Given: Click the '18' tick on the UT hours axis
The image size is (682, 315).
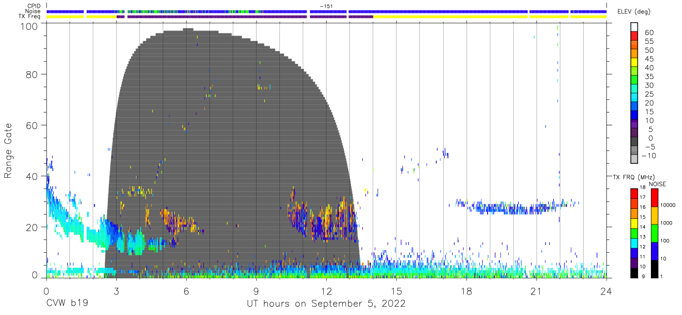Looking at the screenshot, I should coord(466,291).
